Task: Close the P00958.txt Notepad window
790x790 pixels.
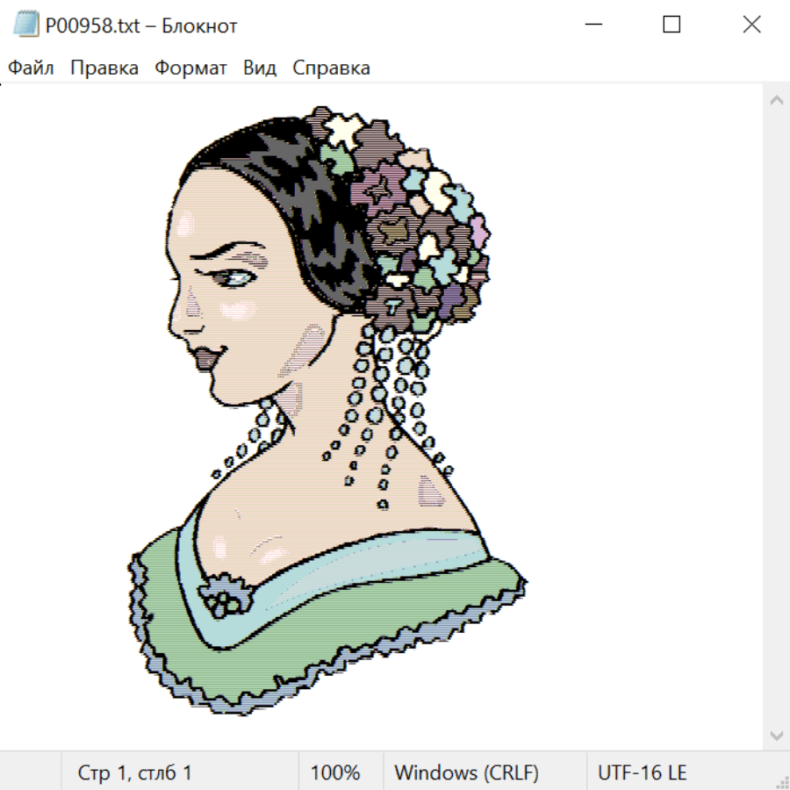Action: point(751,25)
